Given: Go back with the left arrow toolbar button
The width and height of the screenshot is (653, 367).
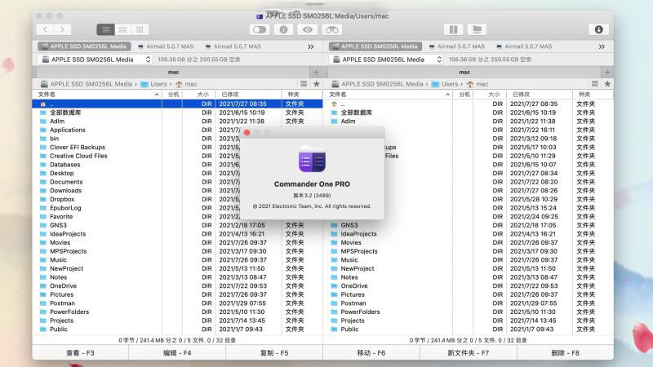Looking at the screenshot, I should coord(46,29).
